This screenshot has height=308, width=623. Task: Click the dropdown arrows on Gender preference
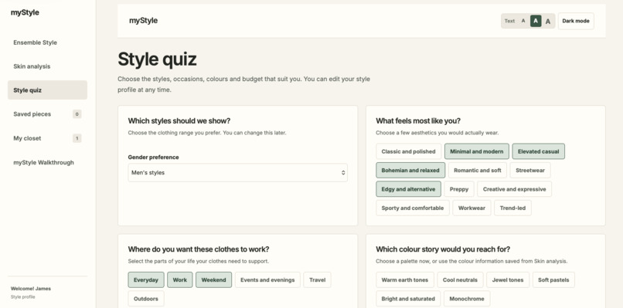tap(343, 173)
